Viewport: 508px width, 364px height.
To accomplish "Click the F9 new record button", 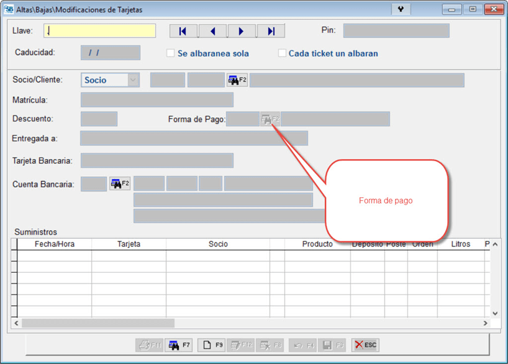I will point(212,345).
